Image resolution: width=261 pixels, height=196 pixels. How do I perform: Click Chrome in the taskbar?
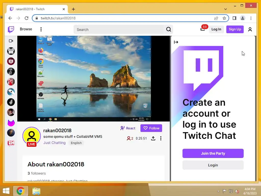[20, 191]
